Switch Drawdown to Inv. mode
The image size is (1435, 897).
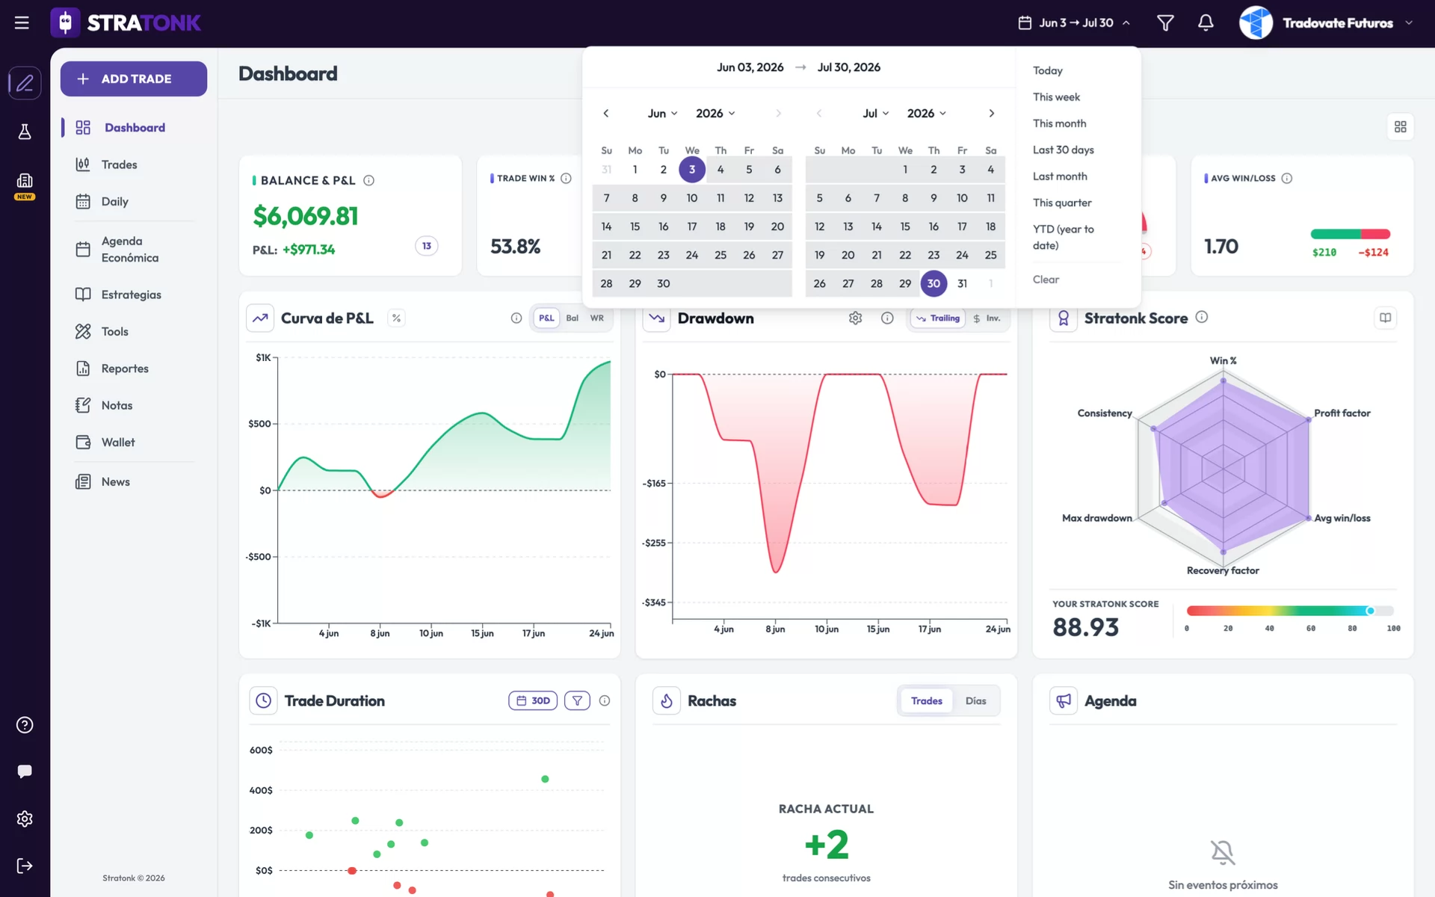point(987,318)
